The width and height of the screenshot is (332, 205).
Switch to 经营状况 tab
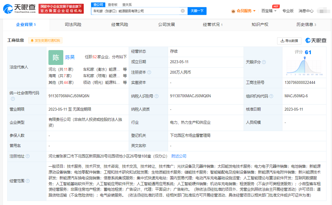(x=213, y=25)
